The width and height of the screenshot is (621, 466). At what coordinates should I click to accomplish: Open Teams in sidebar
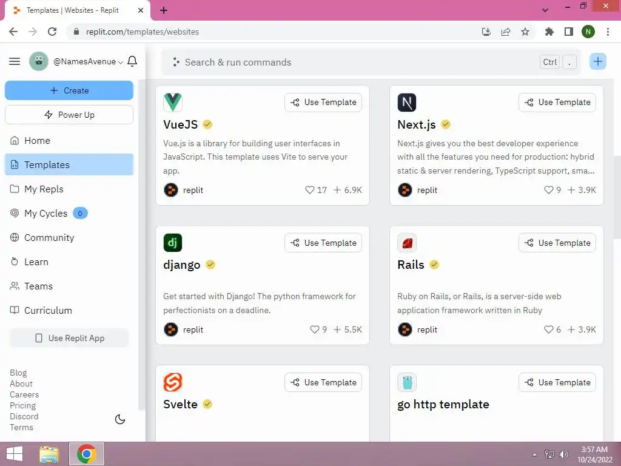tap(69, 286)
